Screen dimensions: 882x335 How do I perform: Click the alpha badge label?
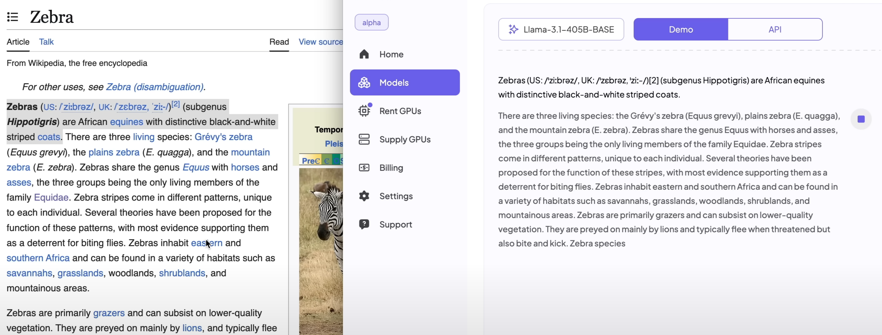click(x=371, y=22)
